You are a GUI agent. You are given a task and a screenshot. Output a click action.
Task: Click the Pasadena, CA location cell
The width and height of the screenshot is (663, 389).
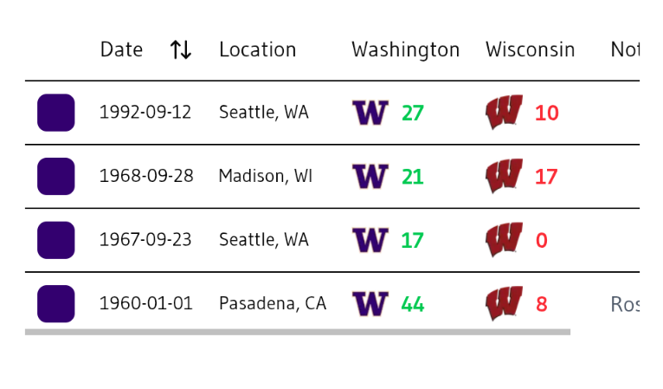pyautogui.click(x=273, y=303)
